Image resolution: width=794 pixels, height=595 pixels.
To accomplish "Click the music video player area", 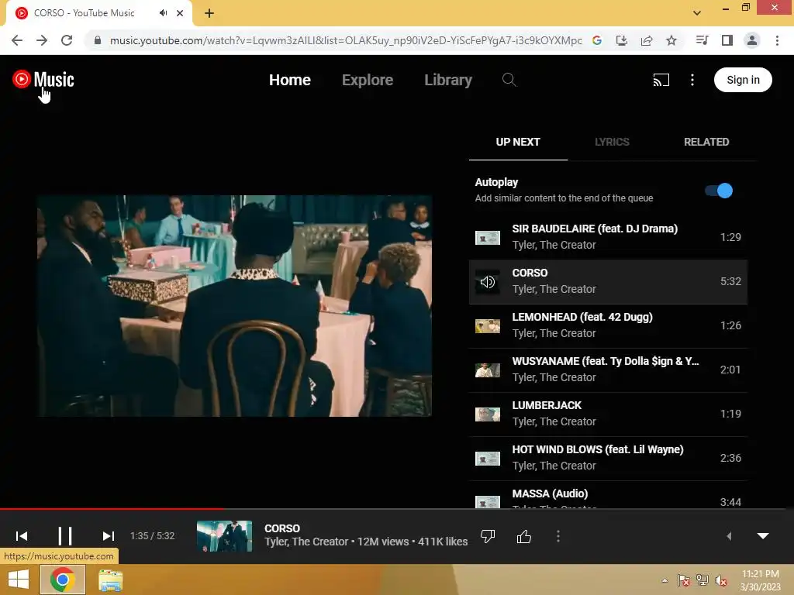I will [x=234, y=306].
